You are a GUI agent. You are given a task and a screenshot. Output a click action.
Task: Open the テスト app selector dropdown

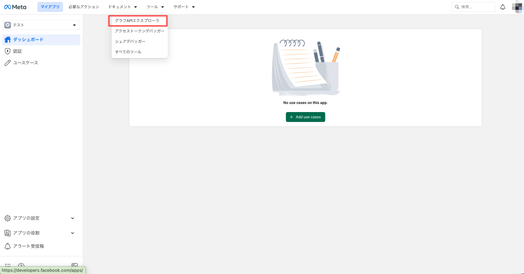point(41,25)
